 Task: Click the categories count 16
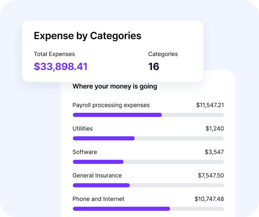tap(154, 67)
